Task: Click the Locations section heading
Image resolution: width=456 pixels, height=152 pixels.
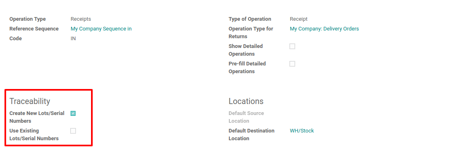Action: coord(246,101)
